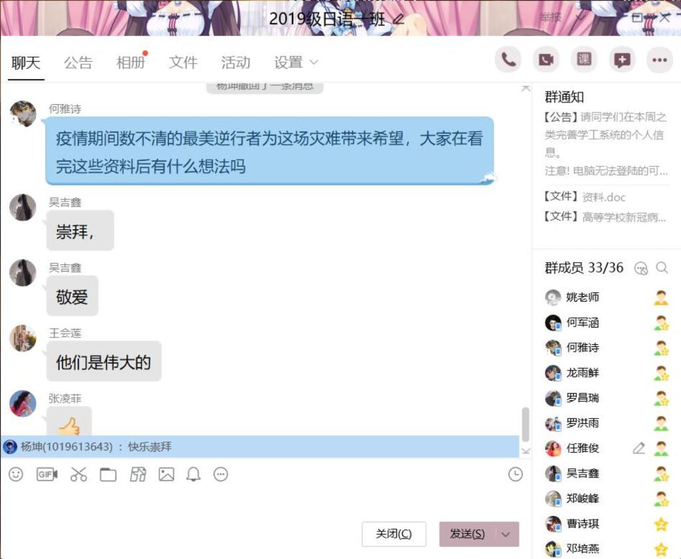Open the message history clock icon
The height and width of the screenshot is (559, 681).
click(515, 474)
